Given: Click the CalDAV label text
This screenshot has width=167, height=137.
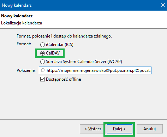Looking at the screenshot, I should coord(53,53).
